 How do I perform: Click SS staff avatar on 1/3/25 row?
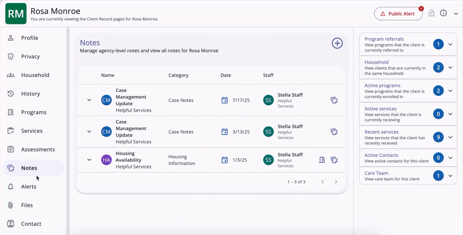268,160
